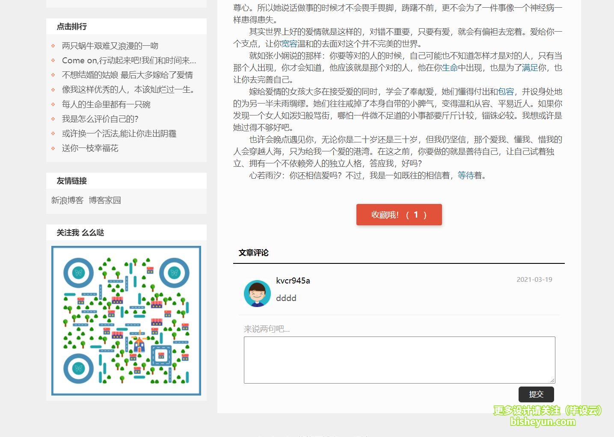Open article 两只蜗牛艰难又浪漫的一吻
Image resolution: width=614 pixels, height=437 pixels.
[x=110, y=46]
